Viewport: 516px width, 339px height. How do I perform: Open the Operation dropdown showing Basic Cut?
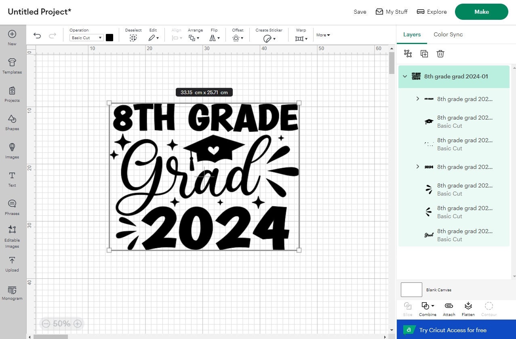(x=86, y=38)
